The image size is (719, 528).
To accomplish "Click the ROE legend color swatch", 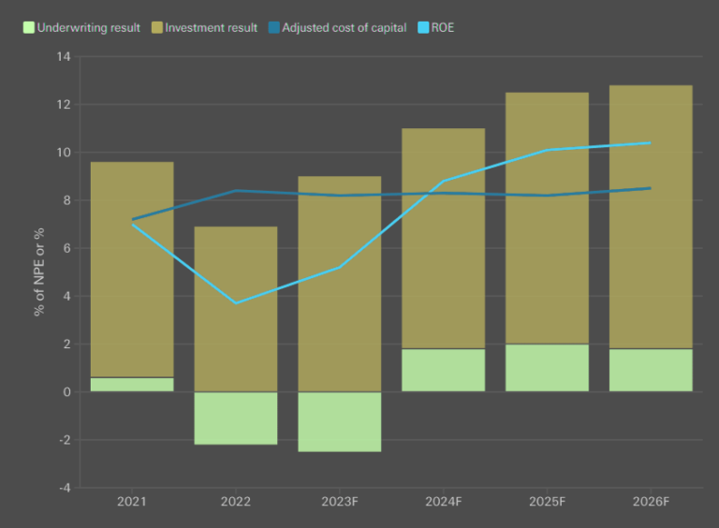I will click(421, 28).
